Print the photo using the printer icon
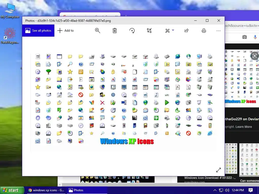Image resolution: width=259 pixels, height=194 pixels. tap(204, 31)
